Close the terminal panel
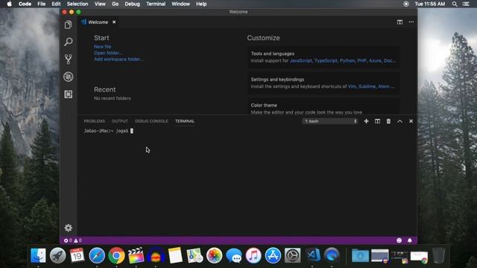The image size is (477, 268). click(x=411, y=121)
